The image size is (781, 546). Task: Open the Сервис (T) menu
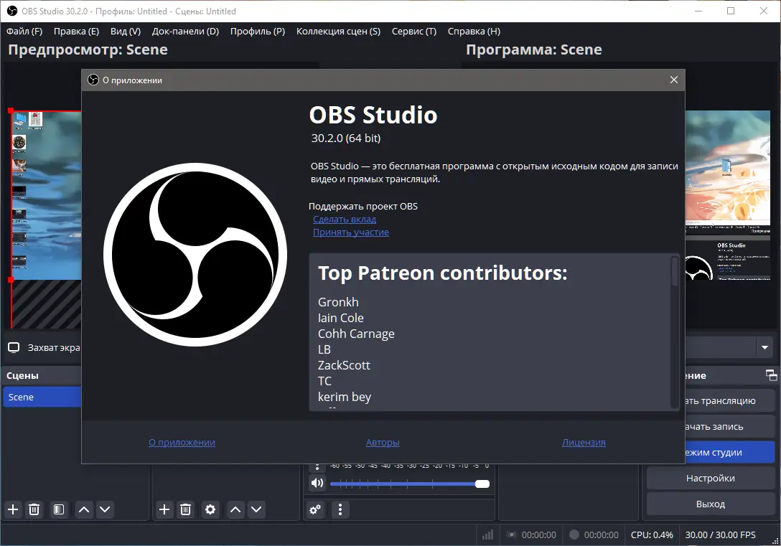414,31
